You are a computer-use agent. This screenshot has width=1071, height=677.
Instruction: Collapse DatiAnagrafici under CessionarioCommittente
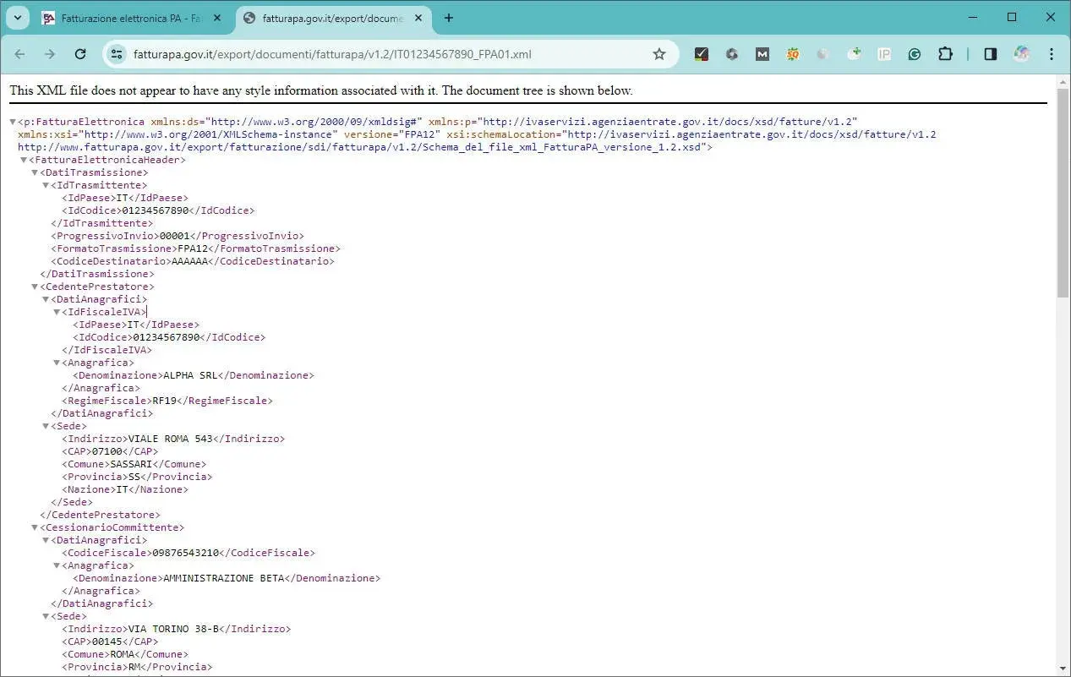pos(46,540)
